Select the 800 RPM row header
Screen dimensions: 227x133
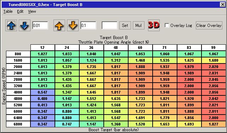coord(18,54)
